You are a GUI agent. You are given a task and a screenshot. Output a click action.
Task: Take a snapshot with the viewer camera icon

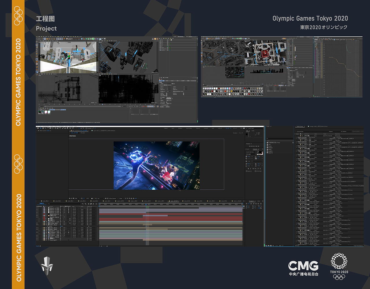pyautogui.click(x=92, y=198)
